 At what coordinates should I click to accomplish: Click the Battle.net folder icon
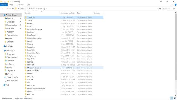point(26,32)
